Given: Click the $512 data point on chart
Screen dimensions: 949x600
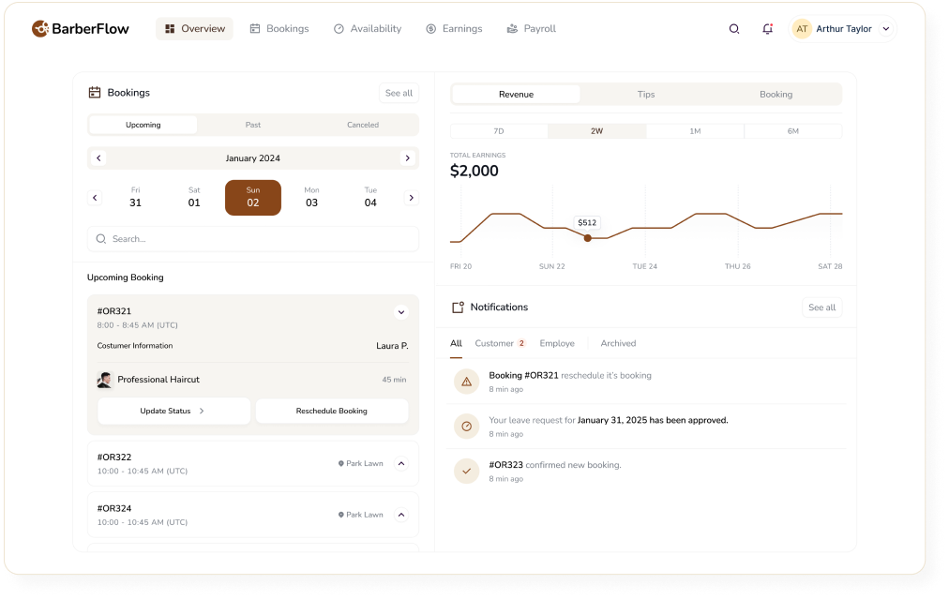Looking at the screenshot, I should 587,238.
